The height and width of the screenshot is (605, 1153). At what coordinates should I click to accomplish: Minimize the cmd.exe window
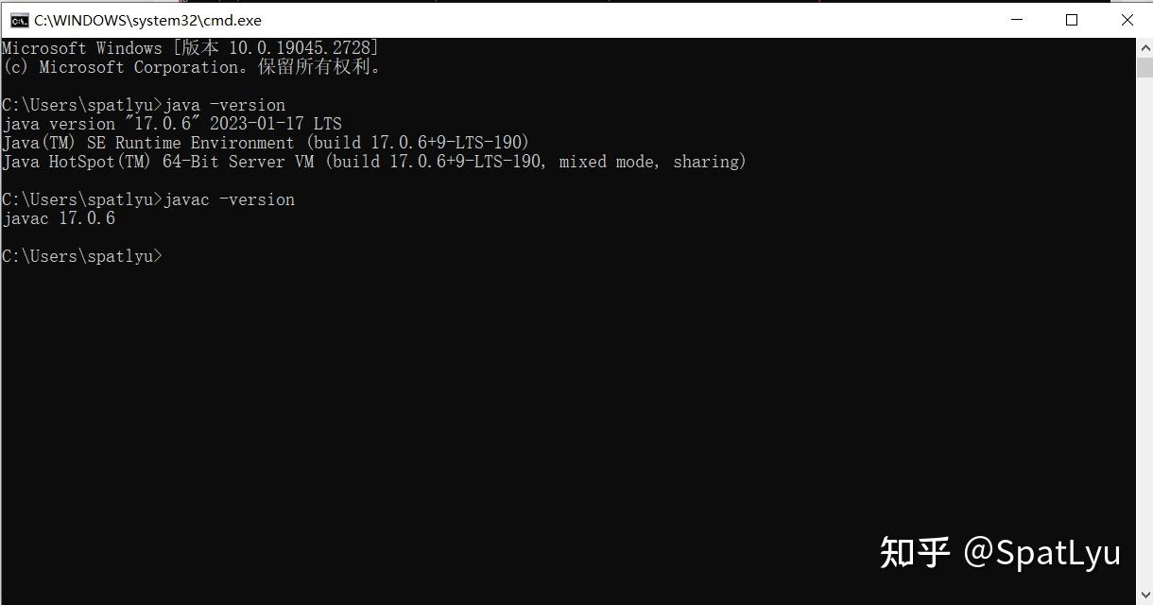click(1017, 20)
